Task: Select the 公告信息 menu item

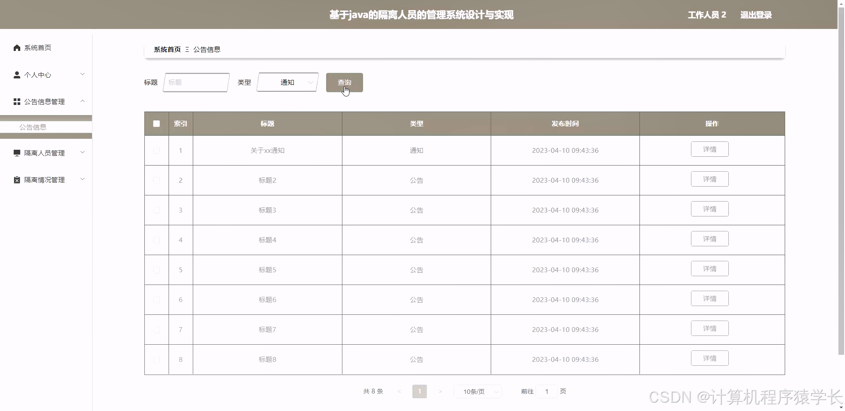Action: 33,127
